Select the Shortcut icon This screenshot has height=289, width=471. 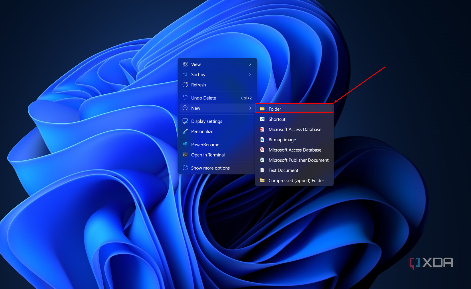(x=262, y=119)
